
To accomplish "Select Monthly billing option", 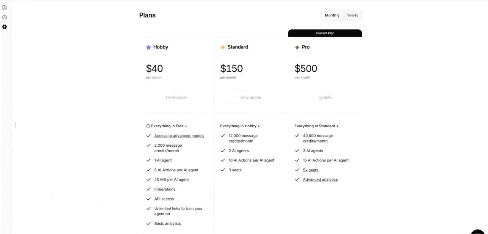I will 332,15.
